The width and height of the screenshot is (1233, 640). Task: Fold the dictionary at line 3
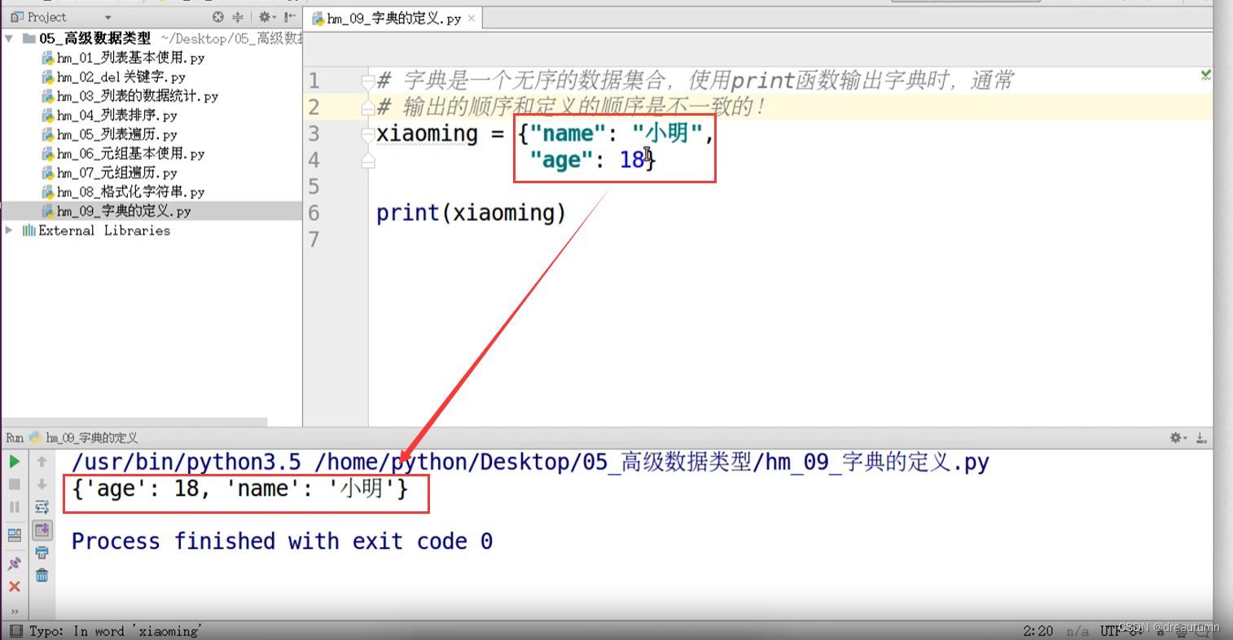(368, 134)
